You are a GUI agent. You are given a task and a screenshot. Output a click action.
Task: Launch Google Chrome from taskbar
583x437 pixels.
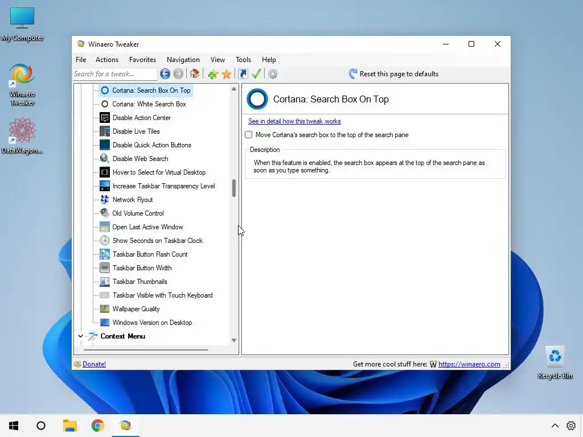(x=98, y=426)
